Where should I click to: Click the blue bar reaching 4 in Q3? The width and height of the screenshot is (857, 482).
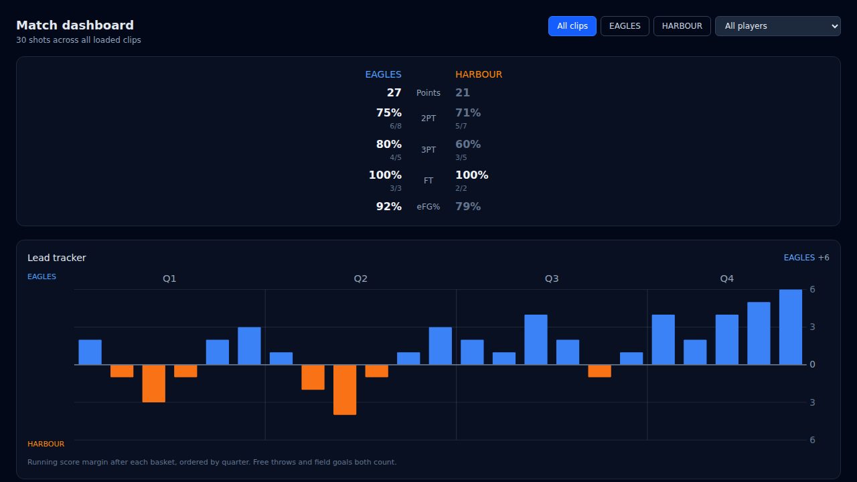tap(536, 340)
